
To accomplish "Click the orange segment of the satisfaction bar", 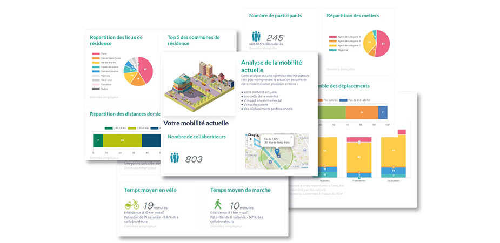I will pos(361,112).
